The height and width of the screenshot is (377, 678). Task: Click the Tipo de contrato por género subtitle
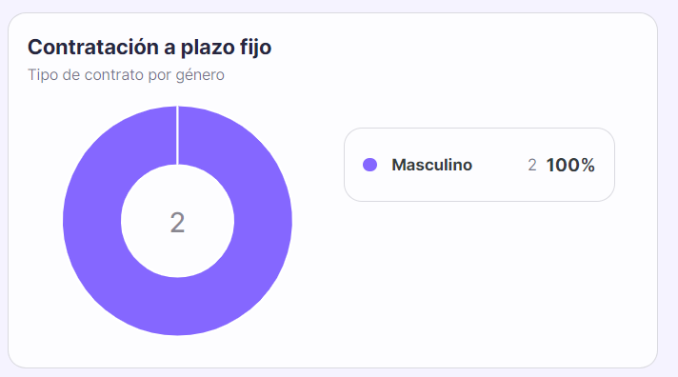point(126,75)
